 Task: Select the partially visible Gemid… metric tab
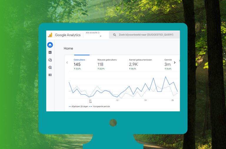point(168,64)
